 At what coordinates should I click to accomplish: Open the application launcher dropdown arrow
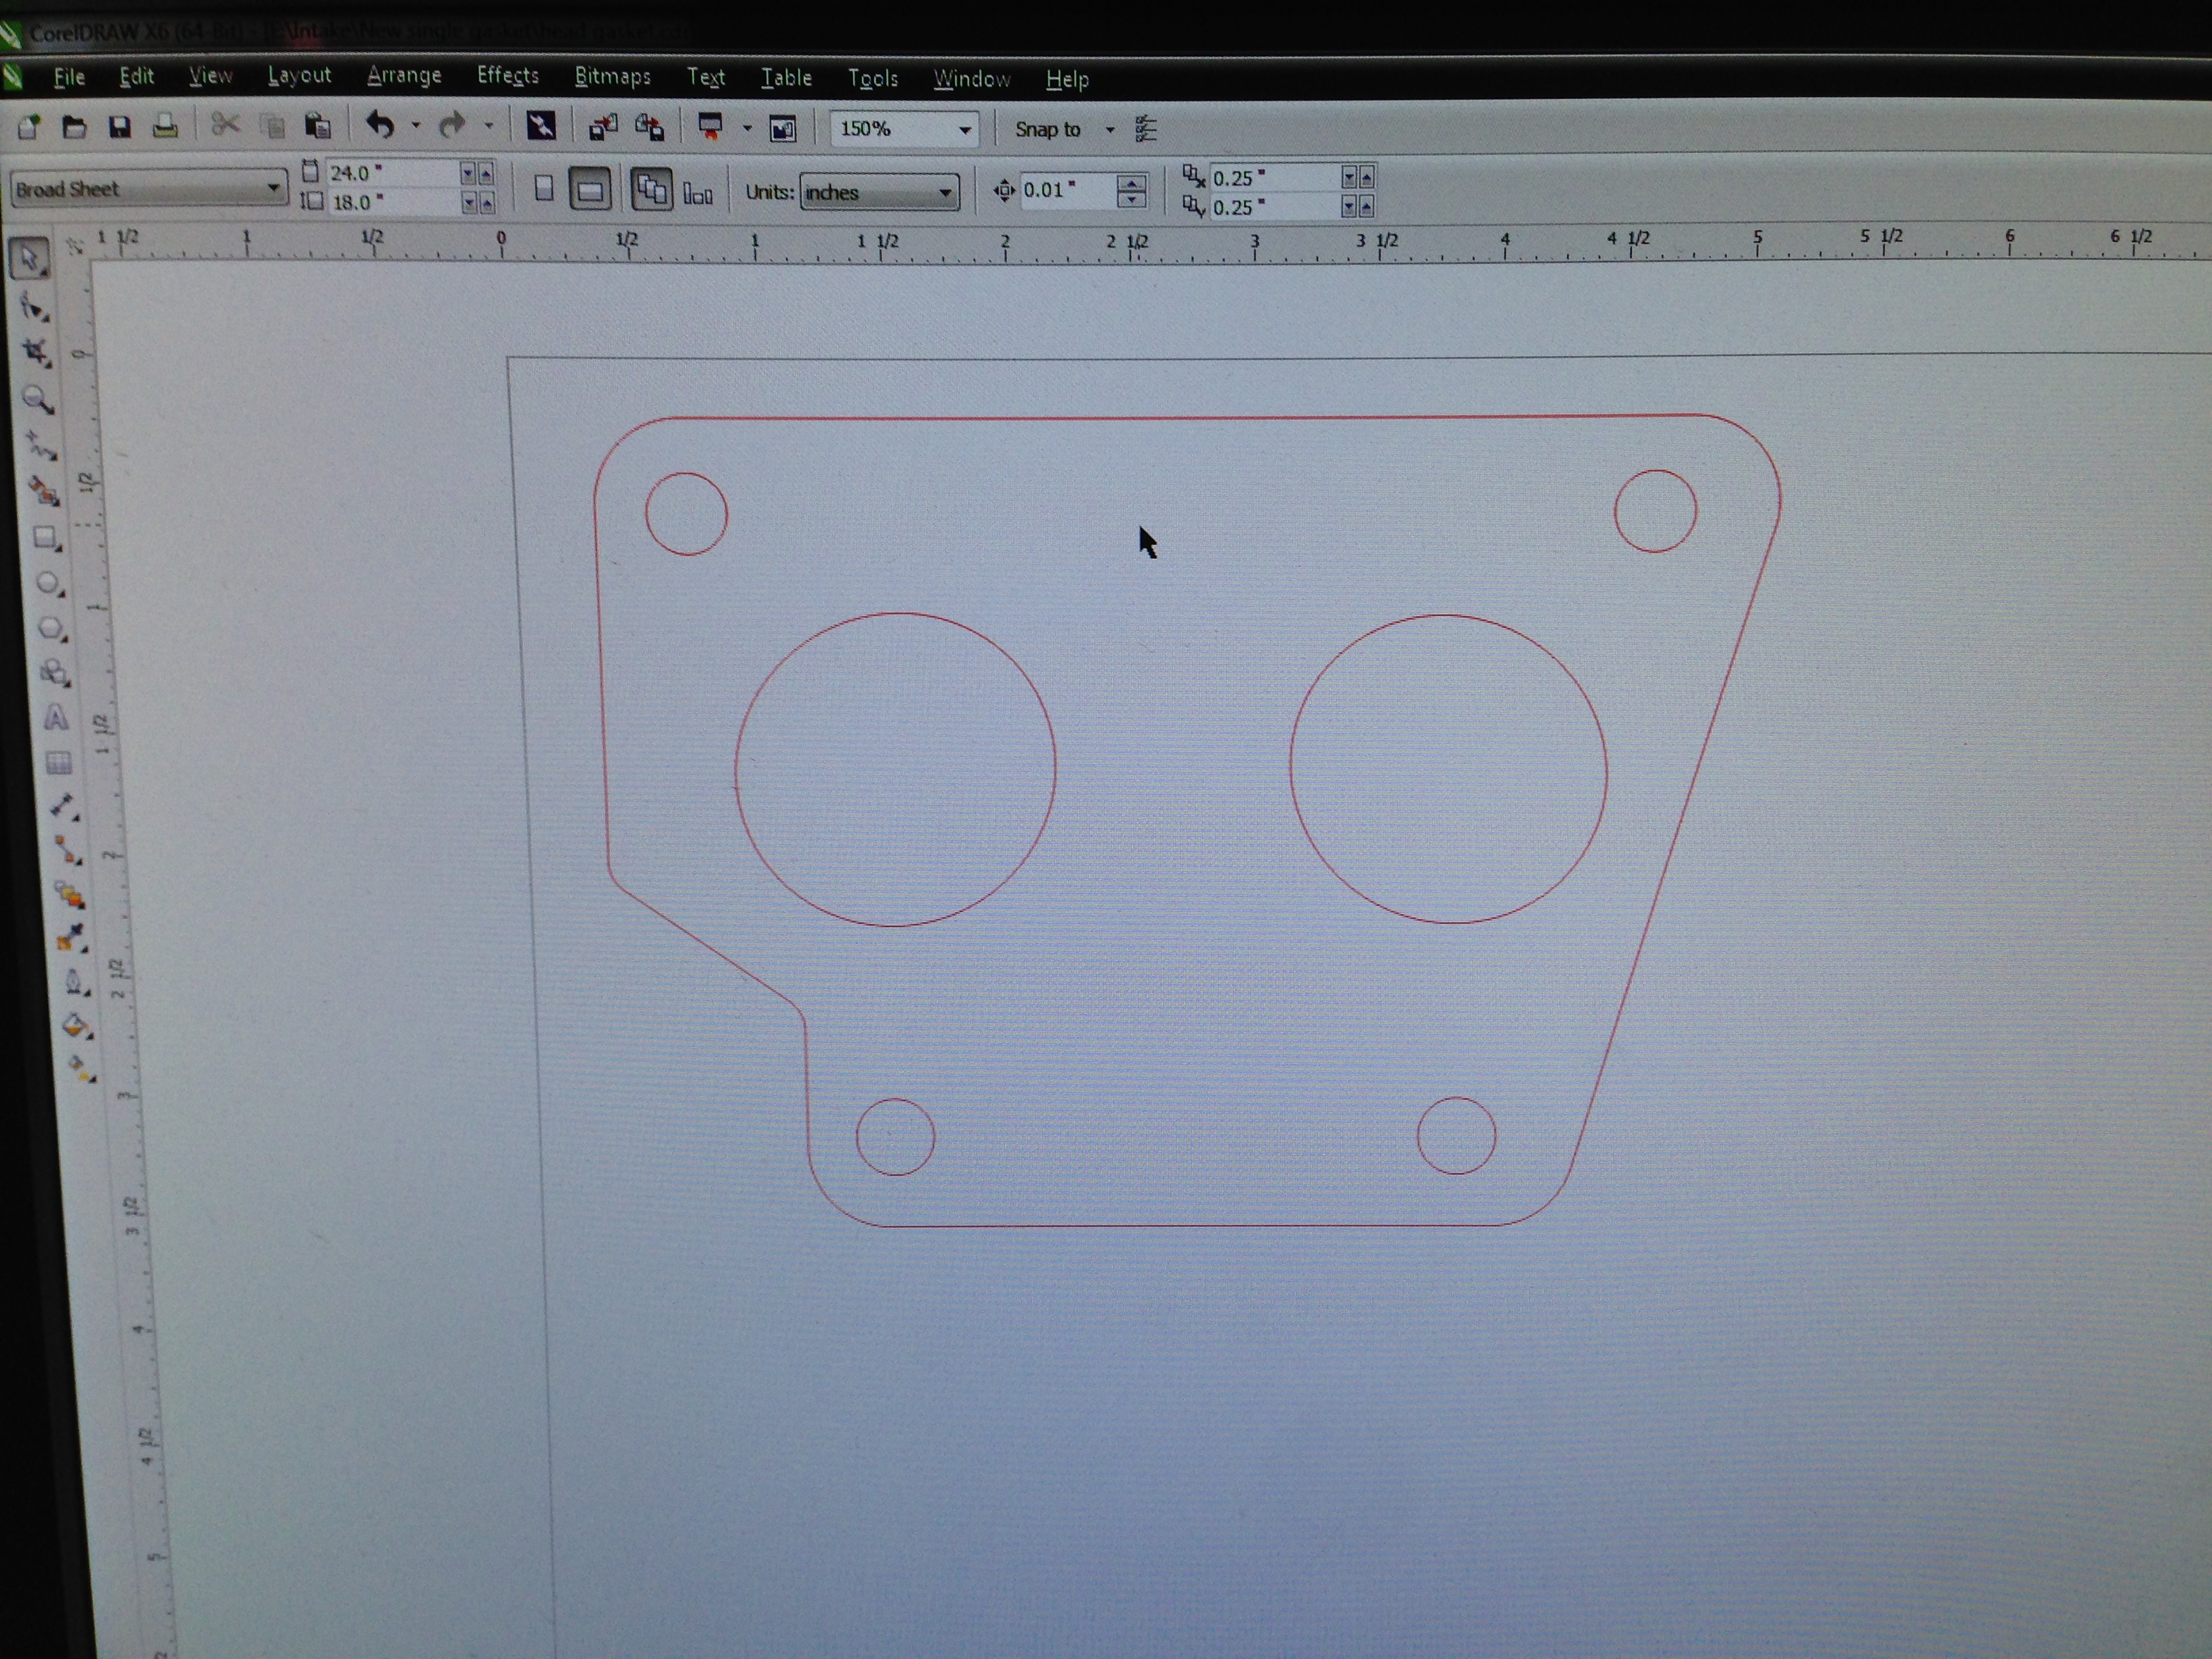(x=747, y=128)
